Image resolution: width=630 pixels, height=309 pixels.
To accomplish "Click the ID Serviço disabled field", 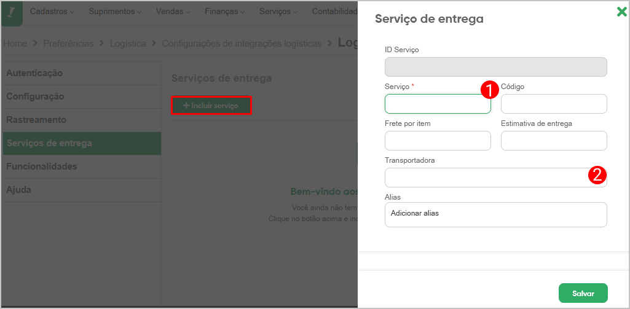I will coord(496,67).
